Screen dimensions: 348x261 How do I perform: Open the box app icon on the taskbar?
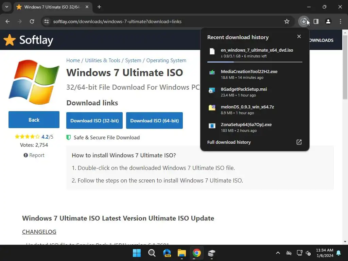point(211,253)
